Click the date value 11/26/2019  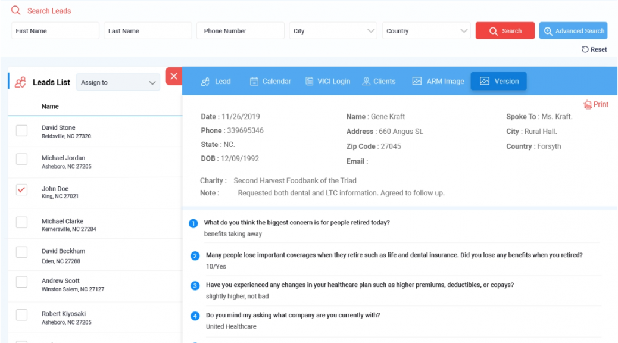pos(241,117)
